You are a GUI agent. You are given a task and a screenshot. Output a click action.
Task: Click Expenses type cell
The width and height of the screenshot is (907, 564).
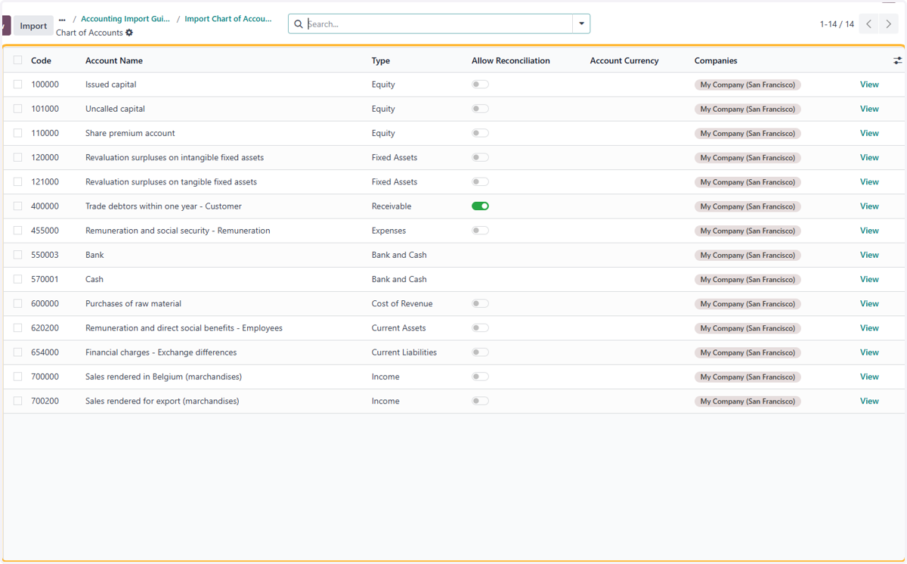(x=388, y=231)
